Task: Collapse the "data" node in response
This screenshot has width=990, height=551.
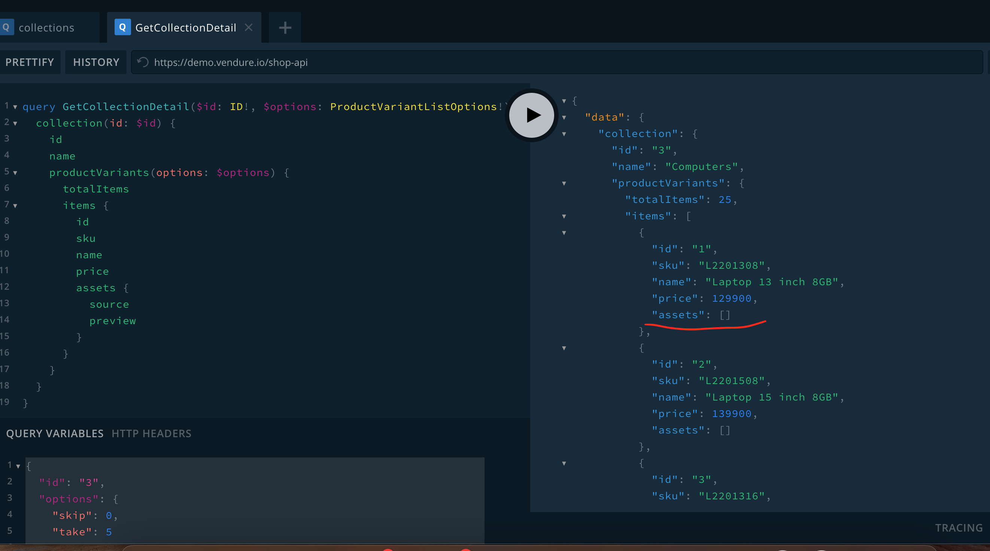Action: point(564,118)
